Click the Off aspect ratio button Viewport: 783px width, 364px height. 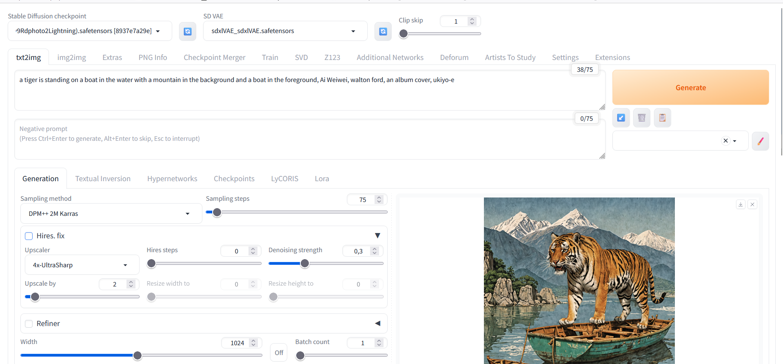point(279,353)
